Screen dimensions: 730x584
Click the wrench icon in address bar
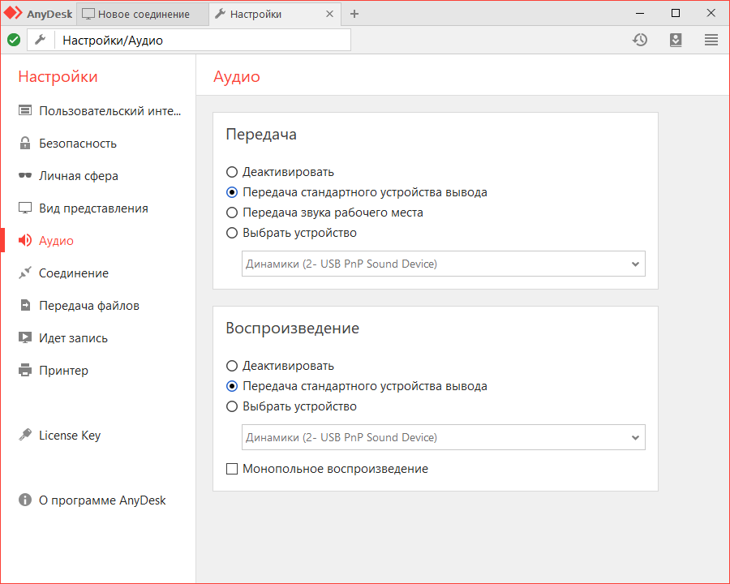click(x=40, y=40)
